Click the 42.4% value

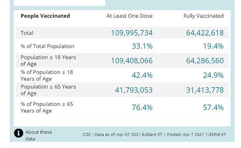tap(142, 75)
